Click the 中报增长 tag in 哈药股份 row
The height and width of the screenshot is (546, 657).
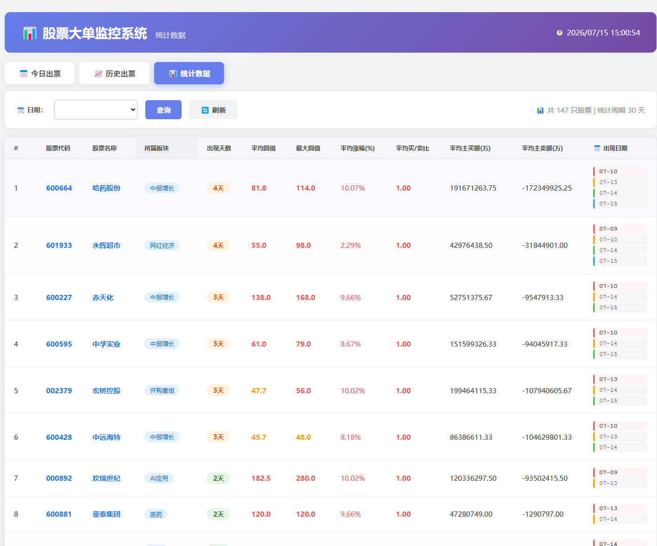point(162,188)
